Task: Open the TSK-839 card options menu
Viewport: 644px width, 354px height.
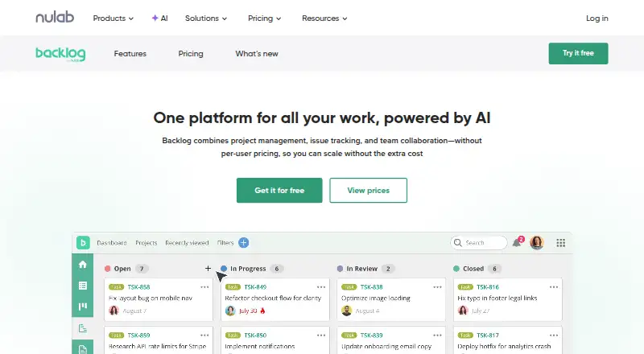Action: [x=437, y=335]
